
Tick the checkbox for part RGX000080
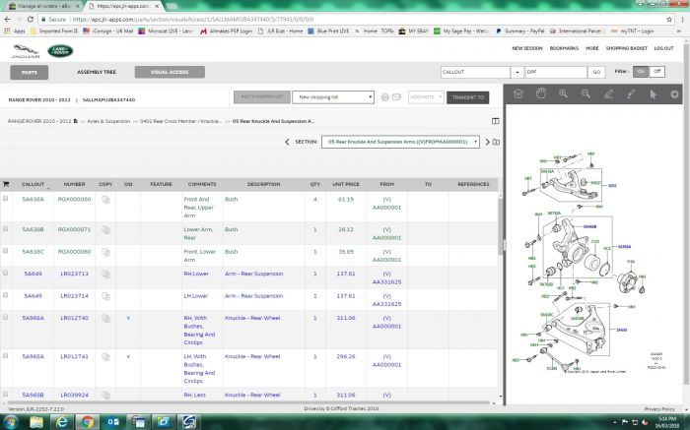[5, 199]
